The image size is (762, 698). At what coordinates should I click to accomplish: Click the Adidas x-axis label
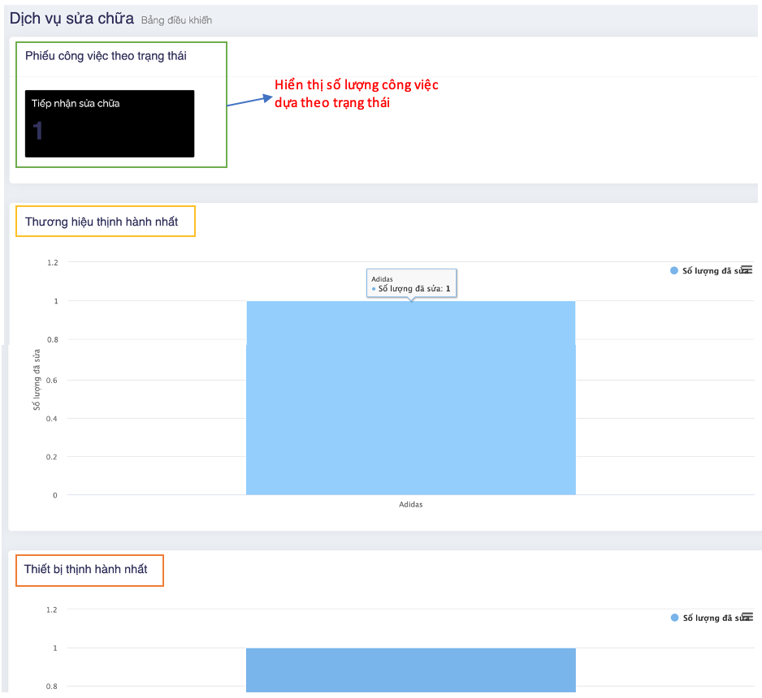tap(410, 505)
